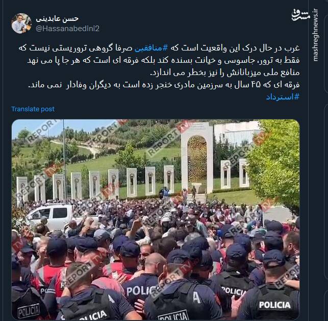Screen dimensions: 328x321
Task: Click the vertical mashreghnews.ir text
Action: (x=315, y=35)
